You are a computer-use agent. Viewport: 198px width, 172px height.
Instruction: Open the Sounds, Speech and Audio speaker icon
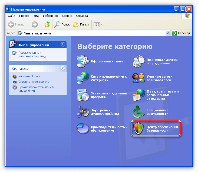[83, 112]
